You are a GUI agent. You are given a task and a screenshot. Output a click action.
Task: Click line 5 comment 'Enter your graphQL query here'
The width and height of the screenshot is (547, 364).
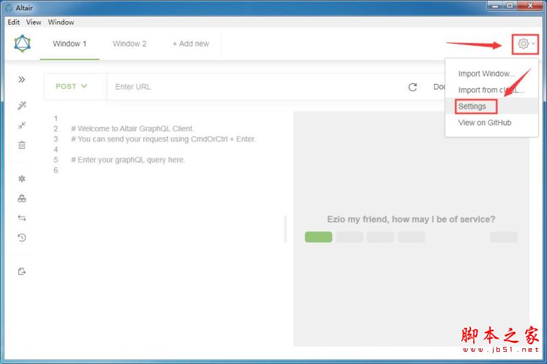pos(128,160)
